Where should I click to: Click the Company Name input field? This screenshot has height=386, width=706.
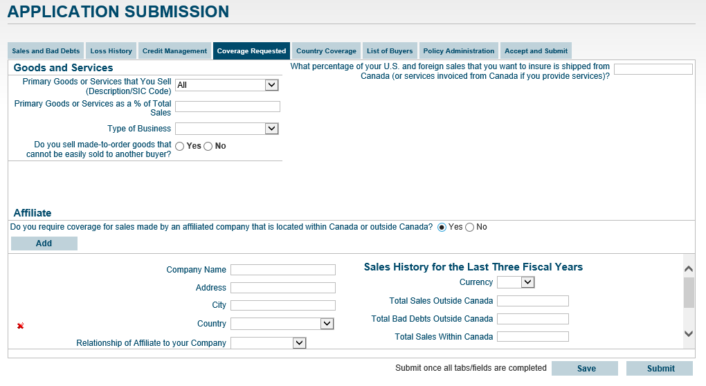coord(283,270)
